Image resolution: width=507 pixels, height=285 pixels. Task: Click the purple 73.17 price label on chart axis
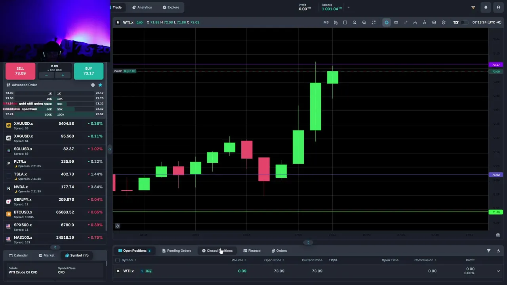496,65
